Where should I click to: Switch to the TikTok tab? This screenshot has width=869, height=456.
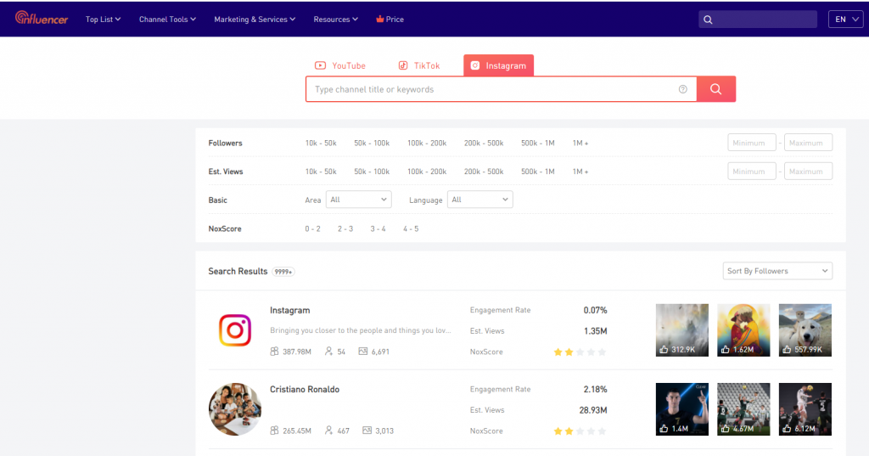[x=419, y=65]
